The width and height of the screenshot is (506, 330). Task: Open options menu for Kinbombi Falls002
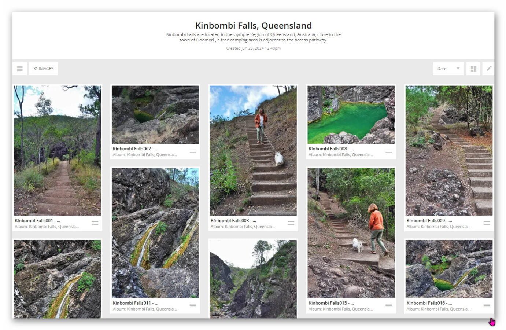(193, 151)
